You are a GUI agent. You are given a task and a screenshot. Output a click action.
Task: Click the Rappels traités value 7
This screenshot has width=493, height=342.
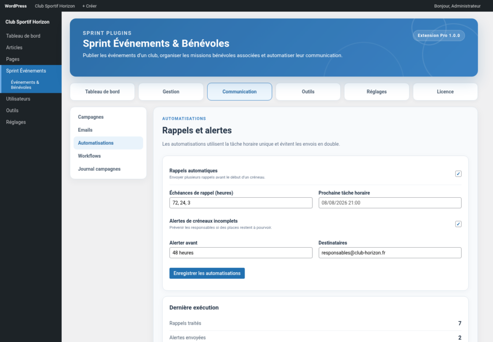[460, 323]
